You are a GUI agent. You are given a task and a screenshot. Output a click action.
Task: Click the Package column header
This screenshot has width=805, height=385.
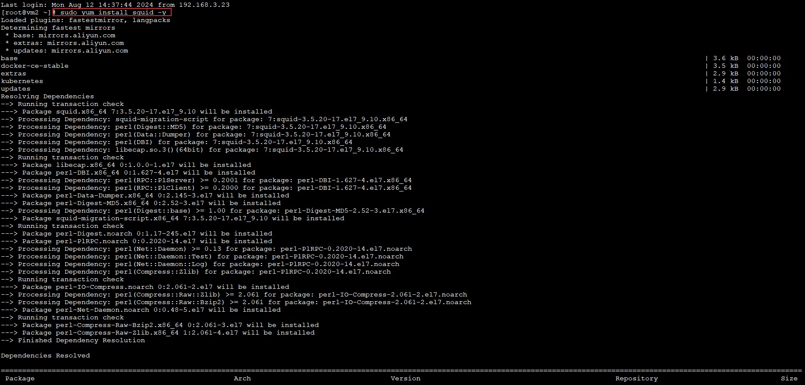(x=20, y=378)
